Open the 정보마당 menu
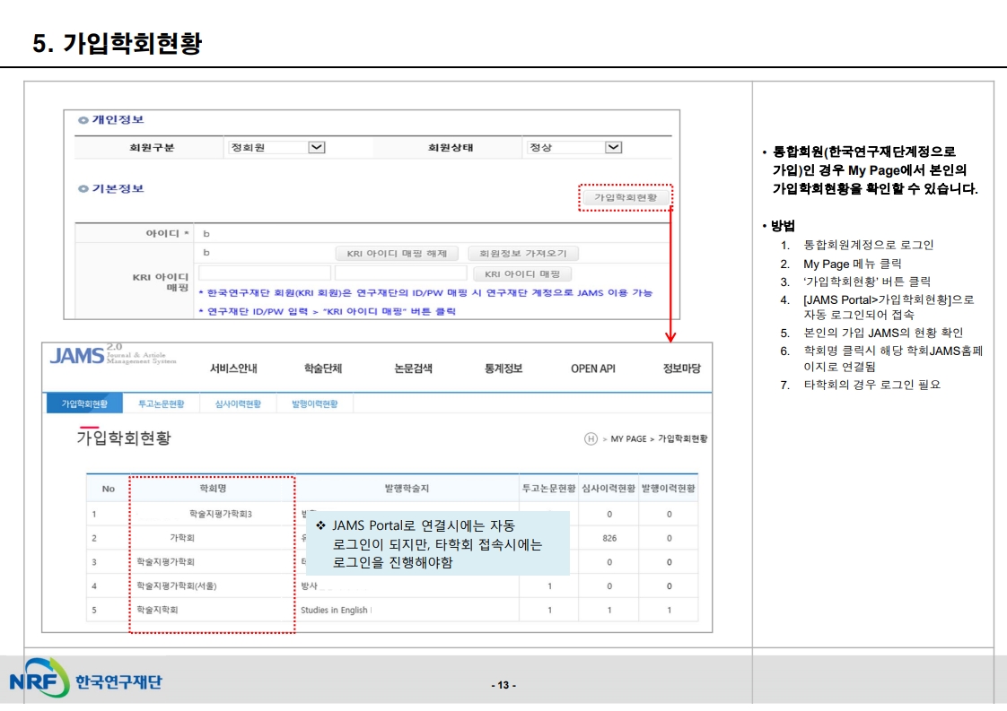This screenshot has height=711, width=1007. click(x=682, y=369)
